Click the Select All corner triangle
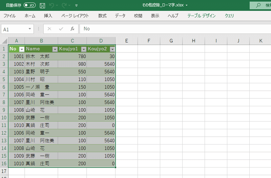This screenshot has width=271, height=178. 5,41
